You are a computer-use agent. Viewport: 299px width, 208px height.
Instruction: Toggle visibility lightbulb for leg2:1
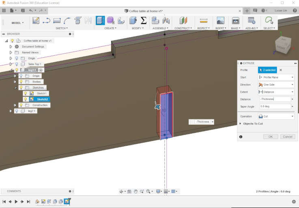17,111
